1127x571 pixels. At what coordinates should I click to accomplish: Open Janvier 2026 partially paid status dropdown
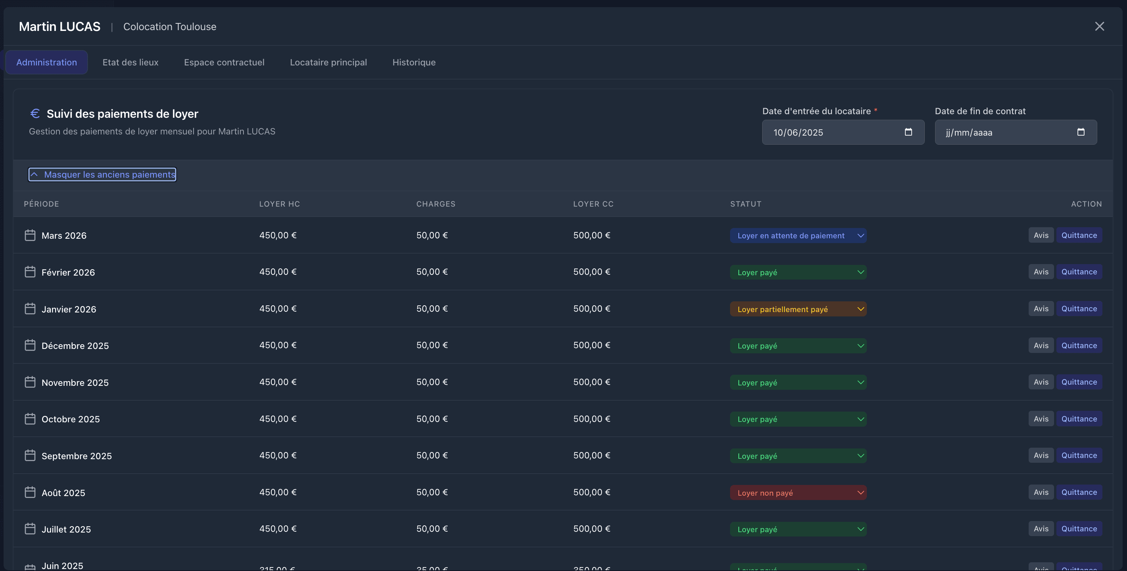pos(798,309)
